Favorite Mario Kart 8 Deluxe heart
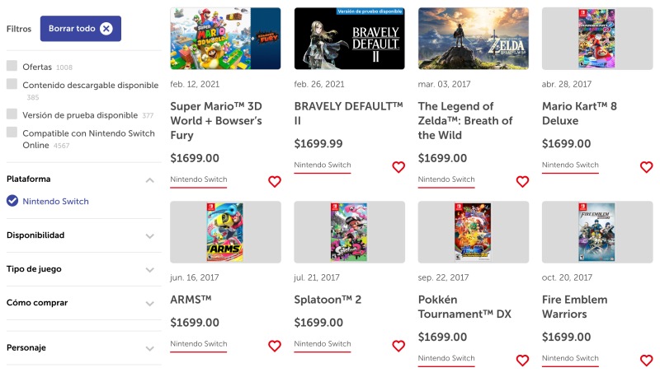This screenshot has width=660, height=377. (646, 167)
